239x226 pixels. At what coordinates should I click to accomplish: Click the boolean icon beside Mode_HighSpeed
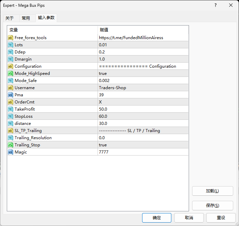[x=11, y=74]
